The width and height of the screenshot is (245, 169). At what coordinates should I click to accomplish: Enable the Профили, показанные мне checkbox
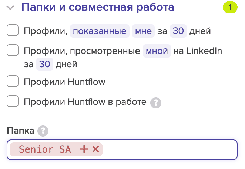[x=13, y=31]
